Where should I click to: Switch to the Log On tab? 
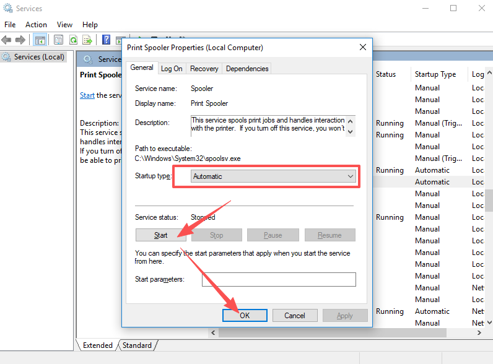pos(172,69)
